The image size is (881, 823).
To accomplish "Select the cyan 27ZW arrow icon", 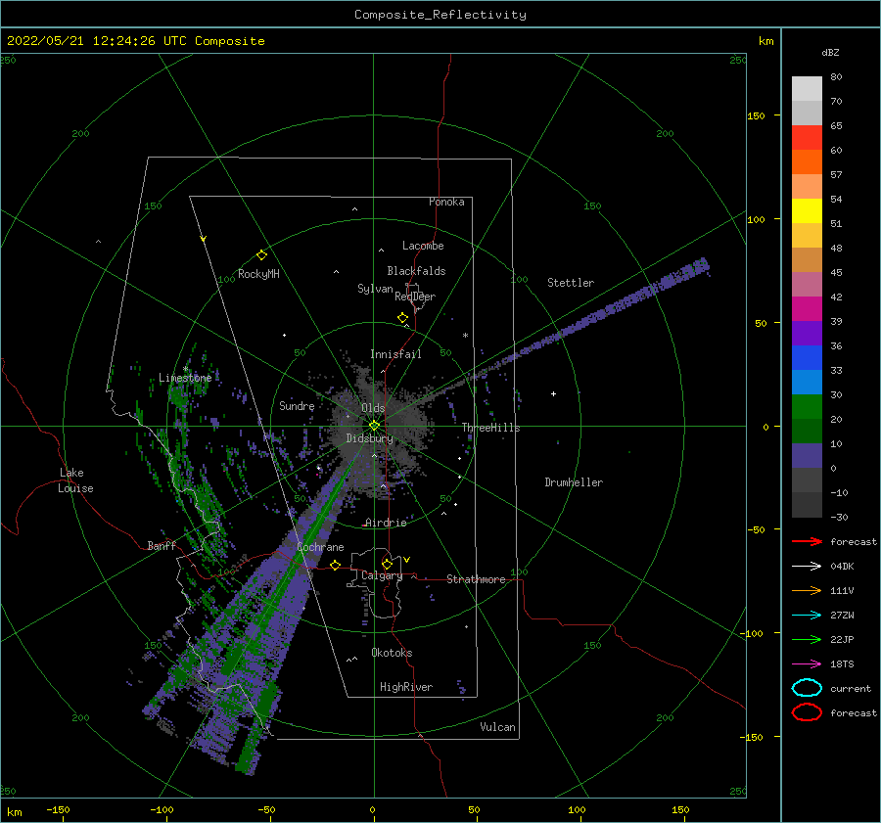I will (807, 616).
